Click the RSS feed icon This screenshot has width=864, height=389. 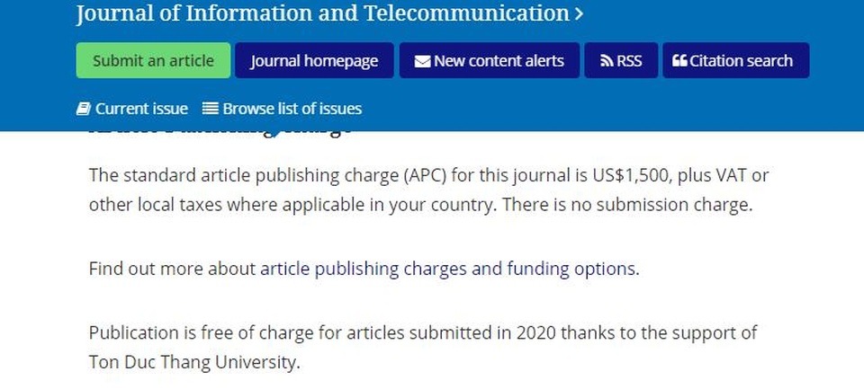[x=607, y=61]
